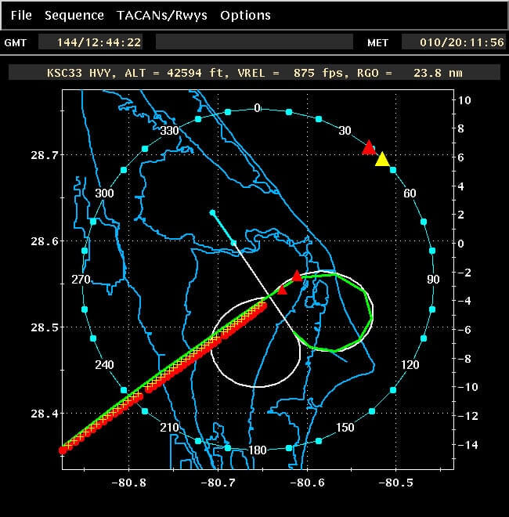Screen dimensions: 509x517
Task: Click the MET time field
Action: [449, 42]
